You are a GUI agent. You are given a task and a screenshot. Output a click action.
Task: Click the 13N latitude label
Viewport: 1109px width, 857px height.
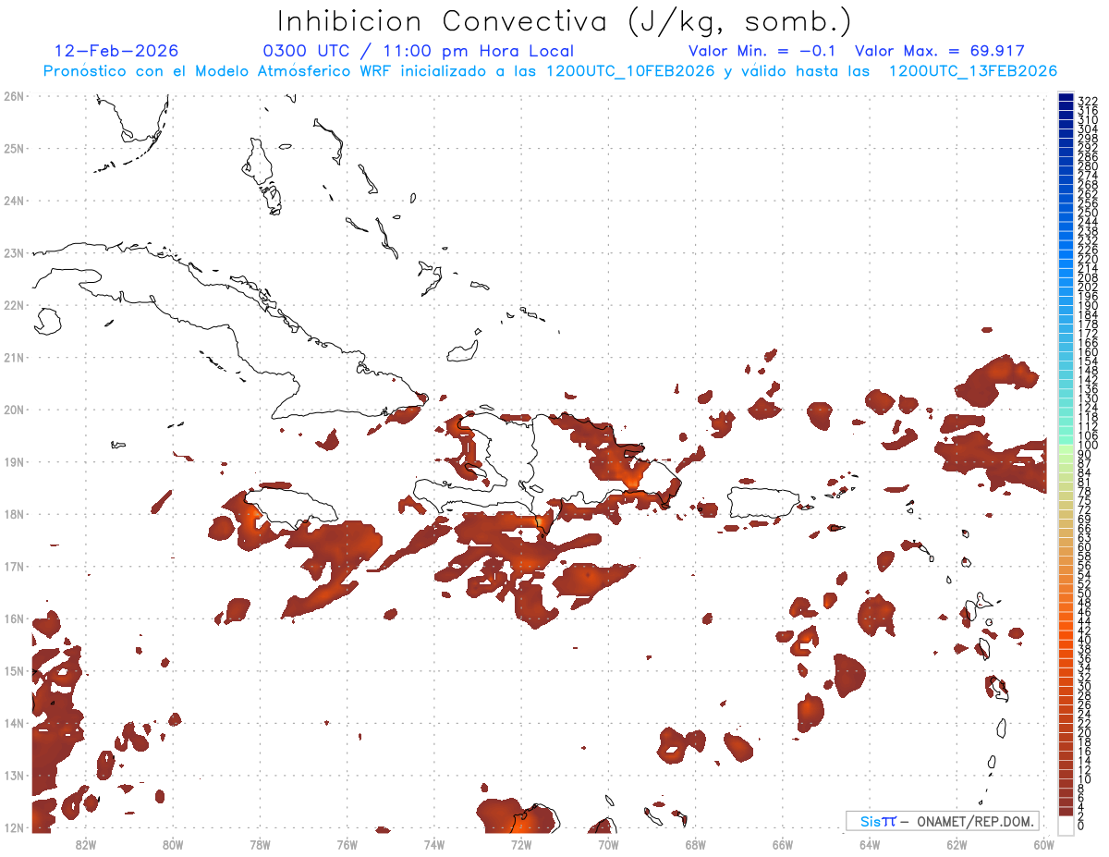pyautogui.click(x=14, y=776)
